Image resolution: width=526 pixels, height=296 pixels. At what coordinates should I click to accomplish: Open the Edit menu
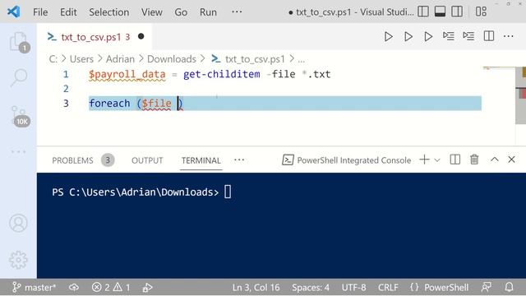tap(68, 12)
